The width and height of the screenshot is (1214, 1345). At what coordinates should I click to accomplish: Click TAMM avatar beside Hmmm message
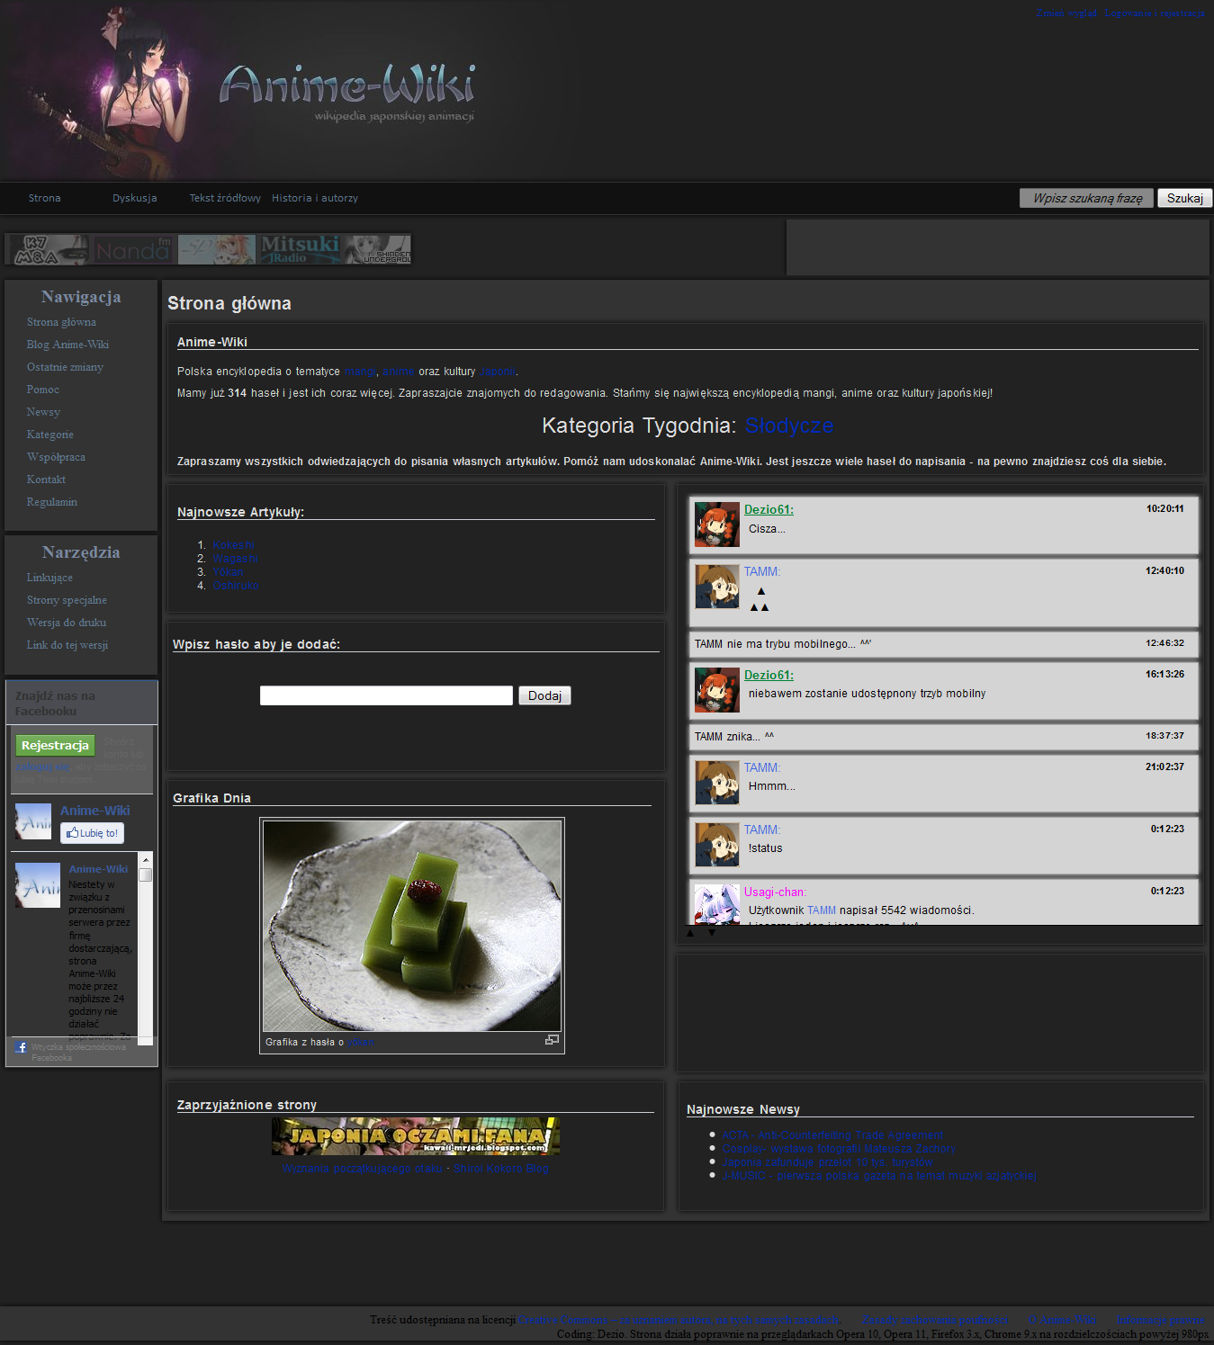[x=716, y=782]
